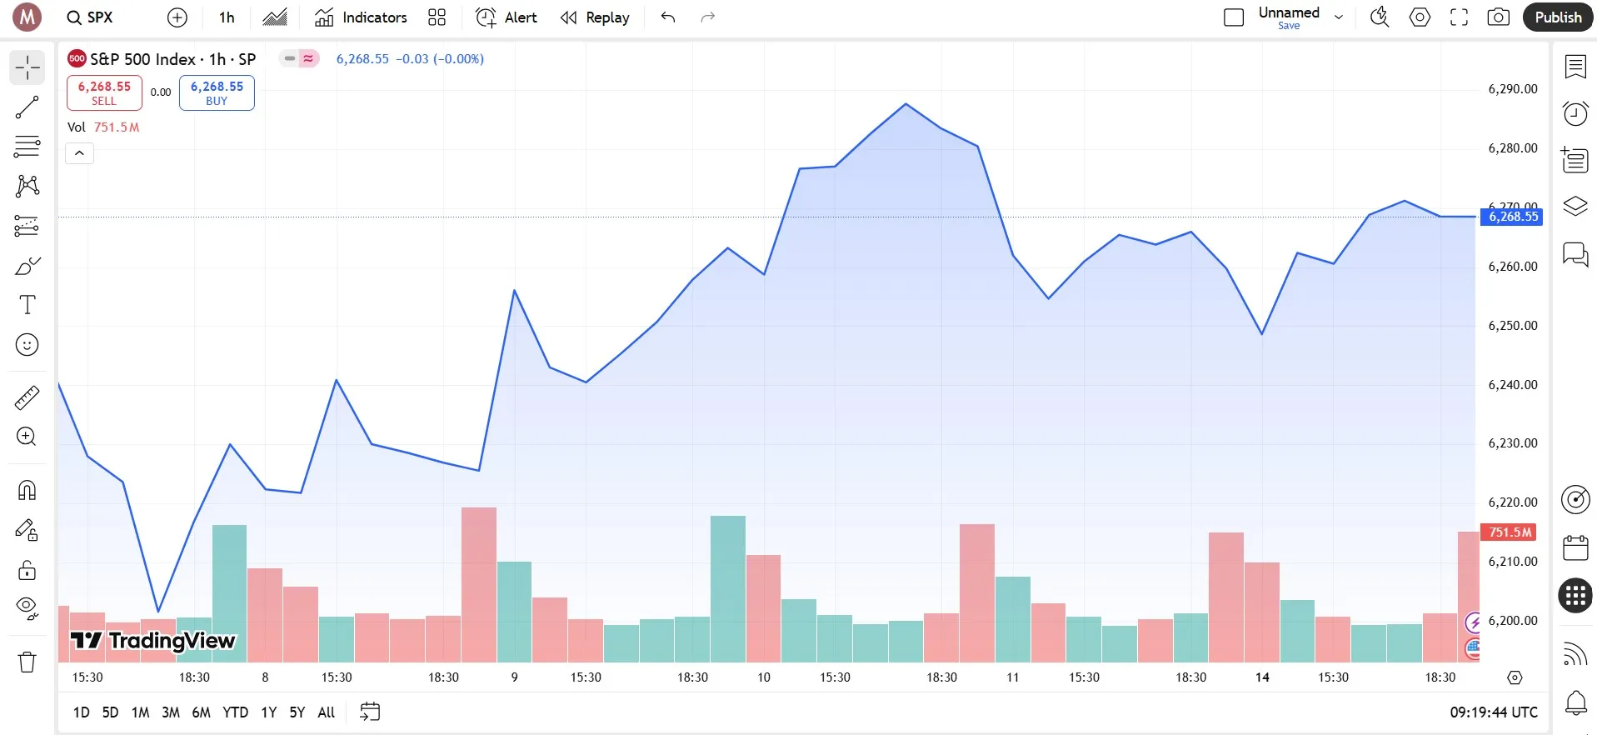This screenshot has width=1597, height=735.
Task: Toggle hide all drawings eye icon
Action: pos(27,608)
